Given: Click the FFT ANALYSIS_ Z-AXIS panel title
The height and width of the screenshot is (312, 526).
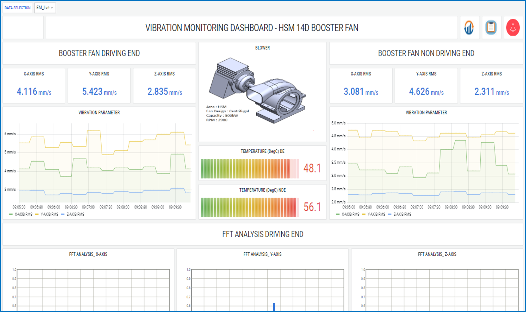Looking at the screenshot, I should click(x=437, y=254).
